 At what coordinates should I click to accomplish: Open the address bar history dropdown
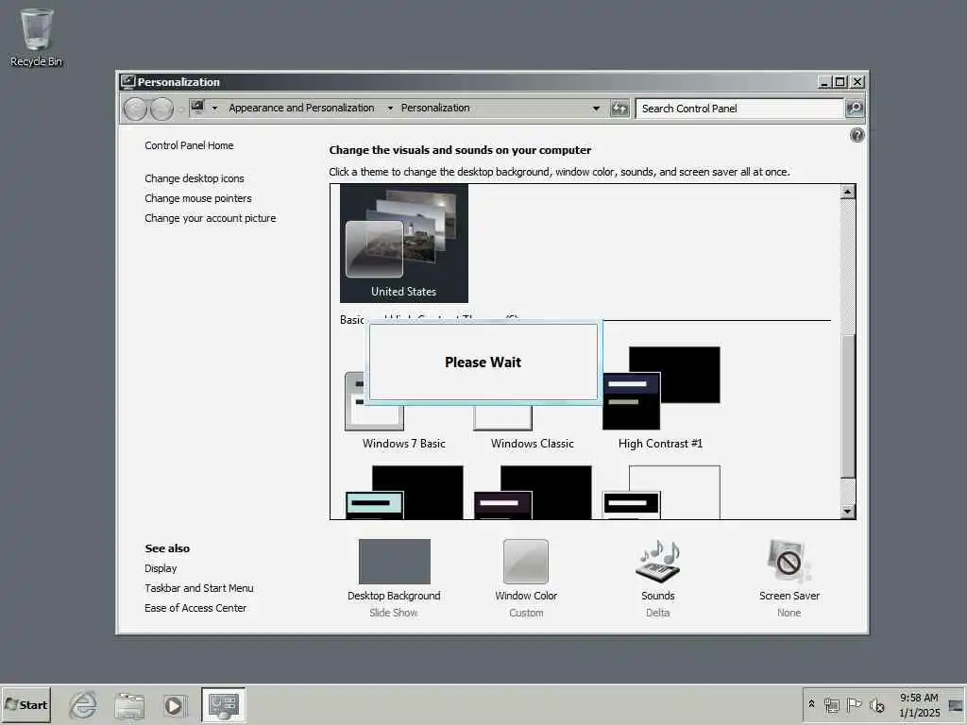tap(596, 109)
